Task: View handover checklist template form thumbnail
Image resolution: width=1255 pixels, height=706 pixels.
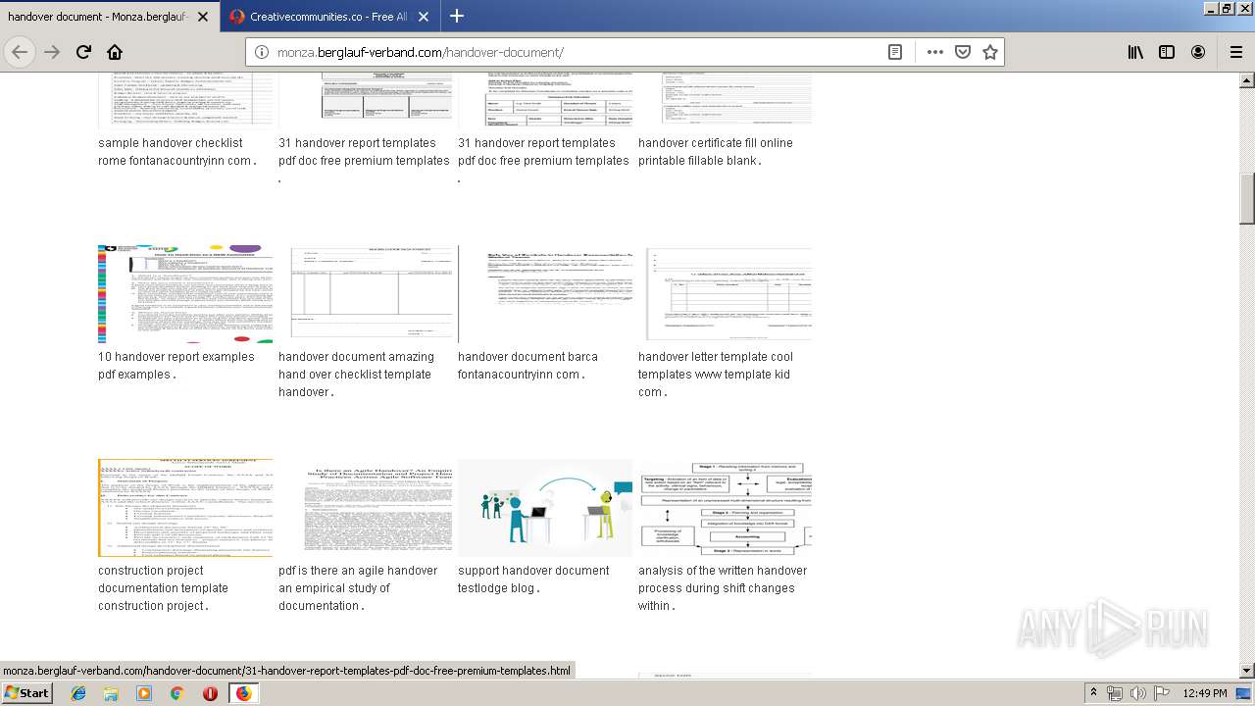Action: coord(367,293)
